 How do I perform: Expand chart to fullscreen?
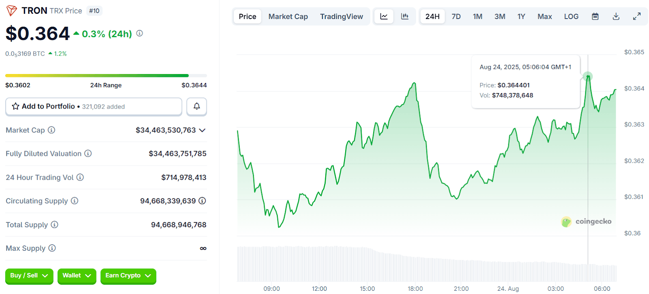click(637, 17)
